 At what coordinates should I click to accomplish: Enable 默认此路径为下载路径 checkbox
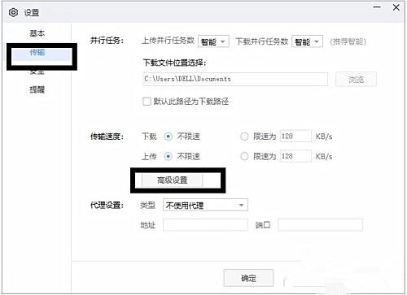tap(147, 102)
